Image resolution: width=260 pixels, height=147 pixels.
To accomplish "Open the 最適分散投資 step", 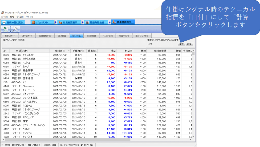I will [x=96, y=22].
